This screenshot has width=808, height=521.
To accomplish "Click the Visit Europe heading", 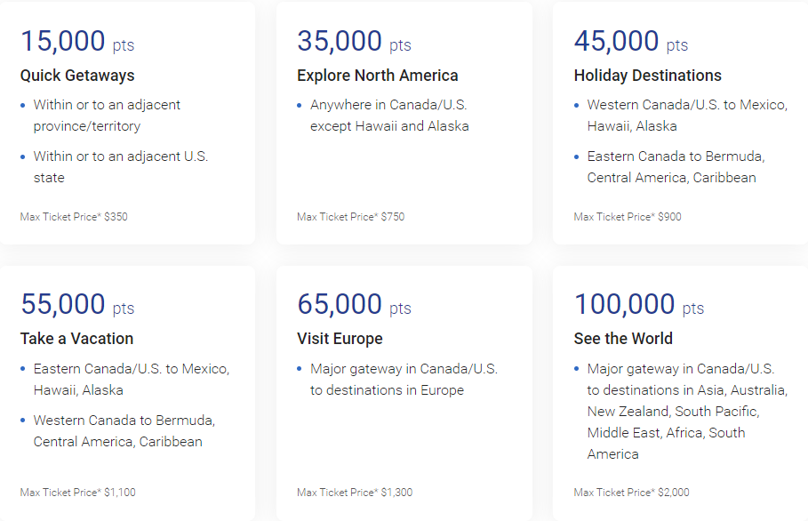I will (340, 339).
